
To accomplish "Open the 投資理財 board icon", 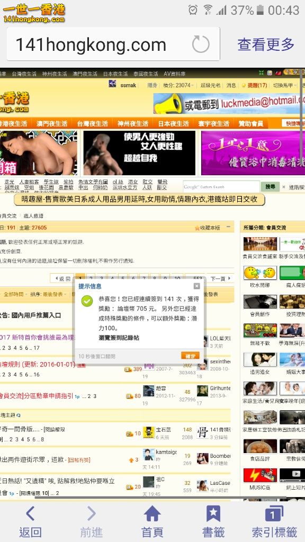I will (292, 302).
